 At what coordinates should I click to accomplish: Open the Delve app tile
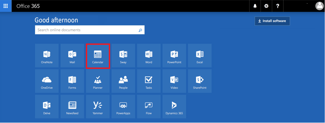(x=47, y=107)
